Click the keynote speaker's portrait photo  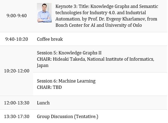[x=44, y=13]
